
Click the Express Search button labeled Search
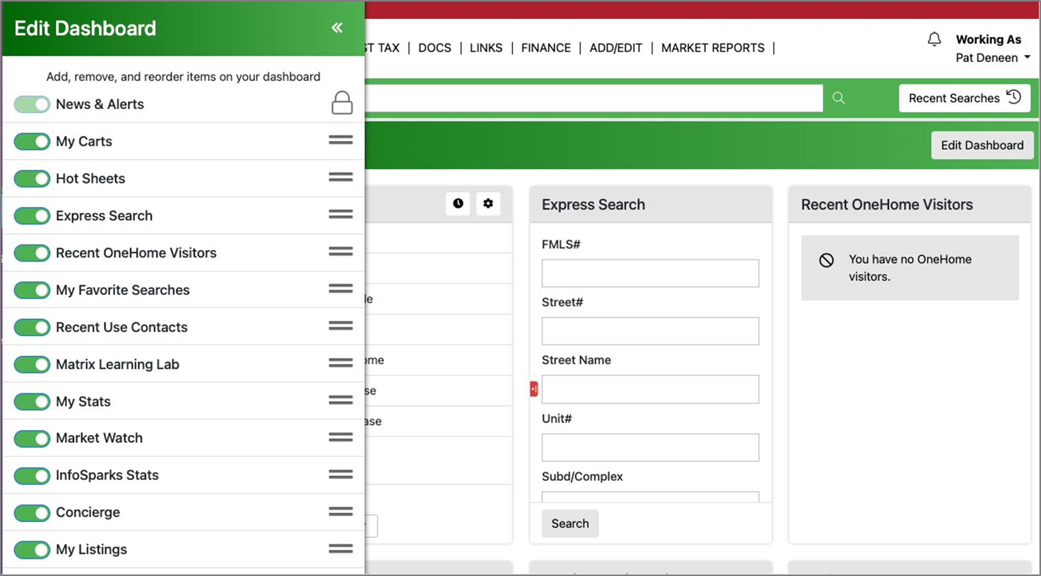tap(570, 523)
